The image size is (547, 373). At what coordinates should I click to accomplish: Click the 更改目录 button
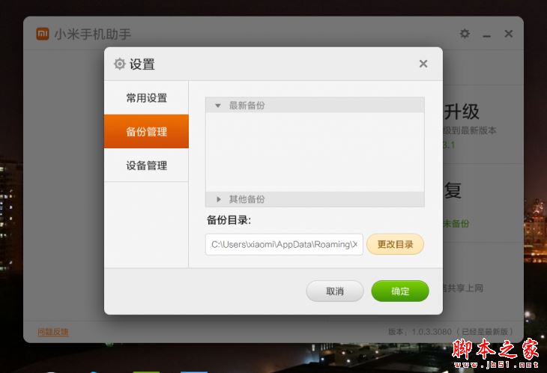[395, 244]
